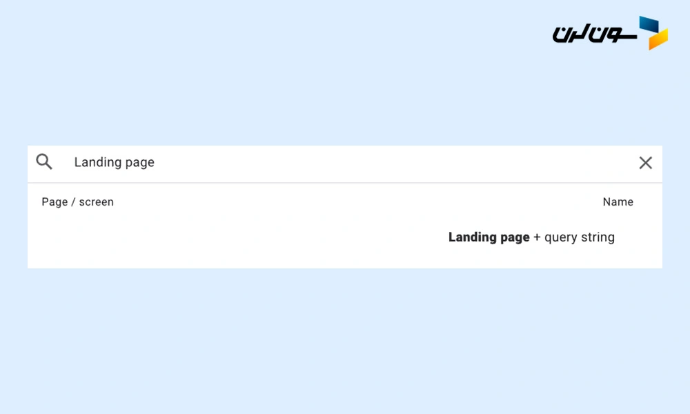This screenshot has width=690, height=414.
Task: Click the word "Landing" in the search box
Action: click(98, 162)
